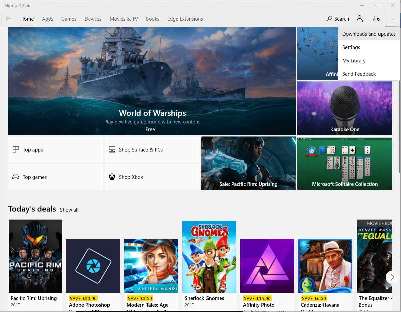Click the three-dot See more button
401x312 pixels.
tap(392, 19)
